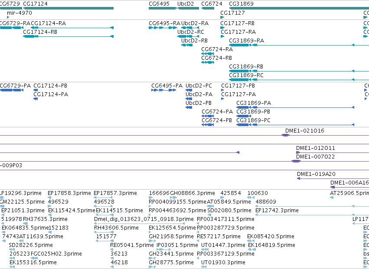The height and width of the screenshot is (269, 369).
Task: Open transcript CG17124-RA label
Action: [x=48, y=23]
